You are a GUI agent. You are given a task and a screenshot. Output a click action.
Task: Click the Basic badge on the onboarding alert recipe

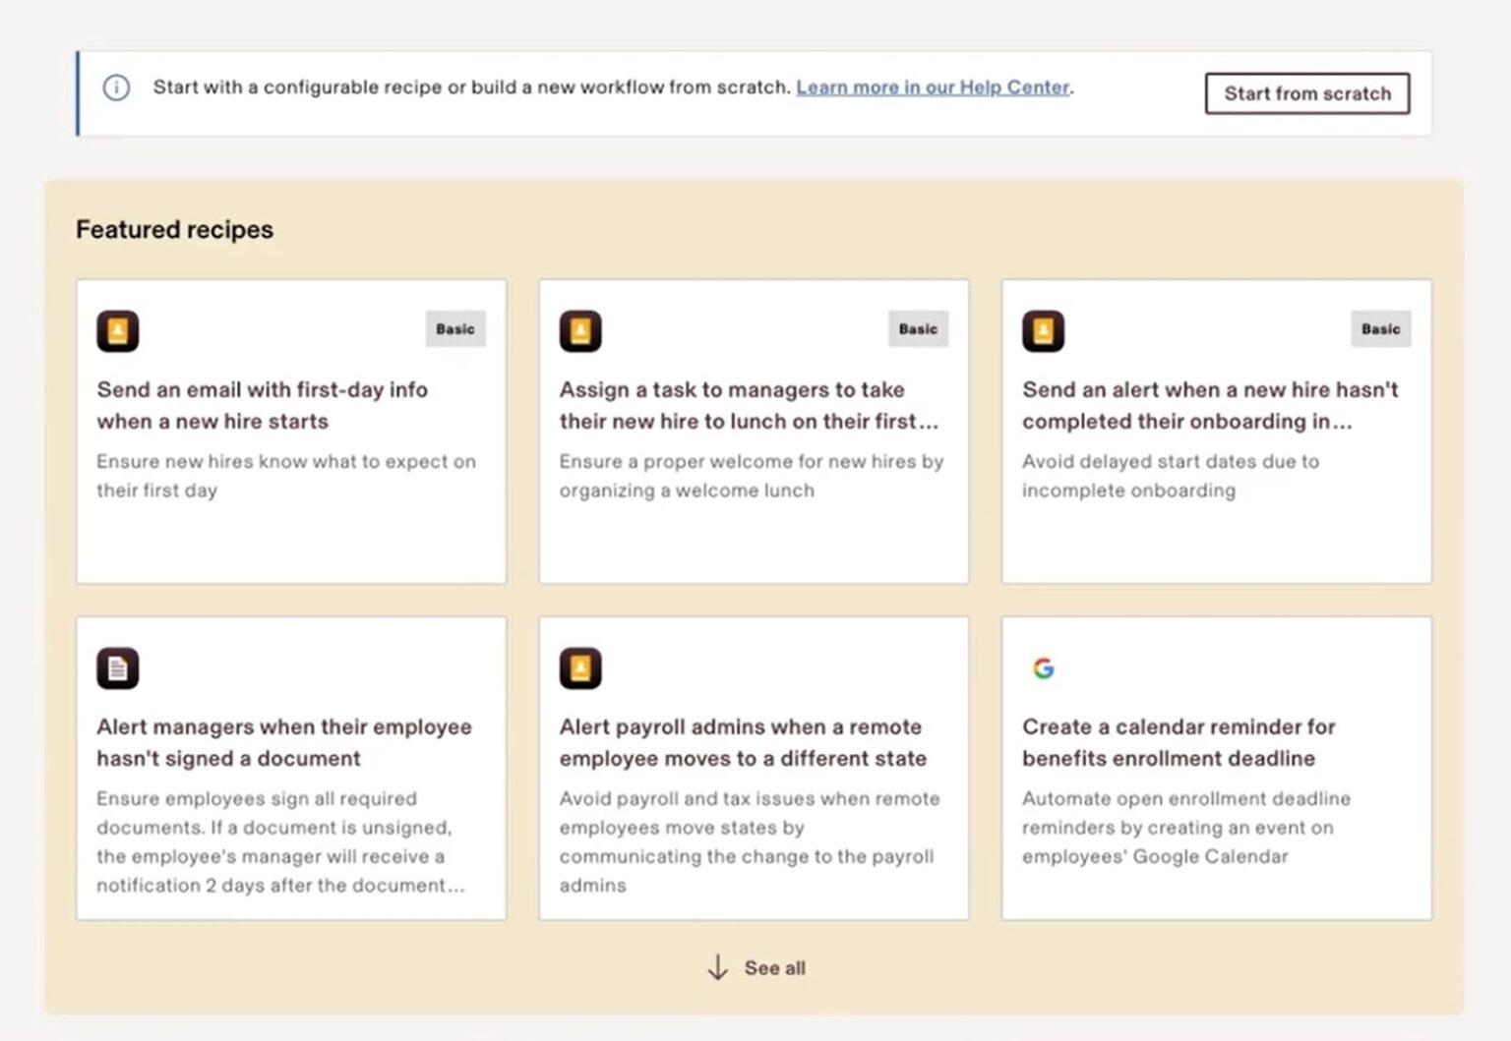click(x=1380, y=329)
